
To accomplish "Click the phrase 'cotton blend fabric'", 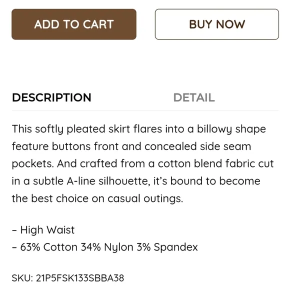I will coord(202,163).
